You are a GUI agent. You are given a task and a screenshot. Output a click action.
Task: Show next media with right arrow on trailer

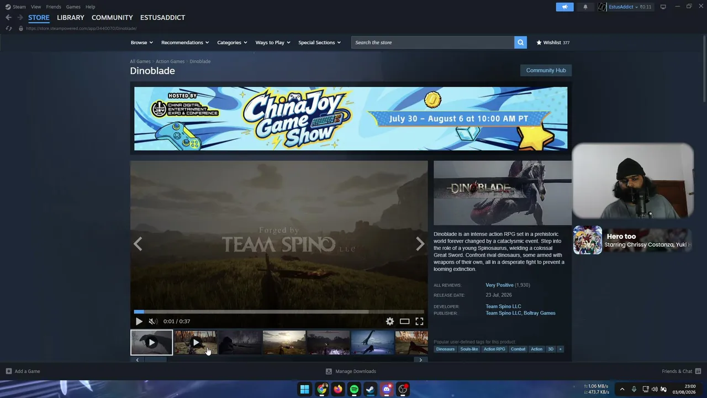420,244
